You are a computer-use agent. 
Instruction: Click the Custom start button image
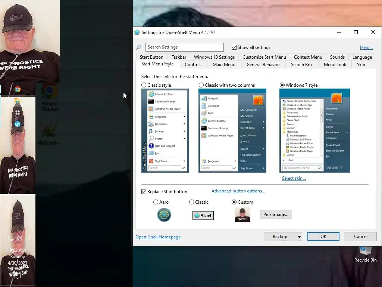pos(242,215)
